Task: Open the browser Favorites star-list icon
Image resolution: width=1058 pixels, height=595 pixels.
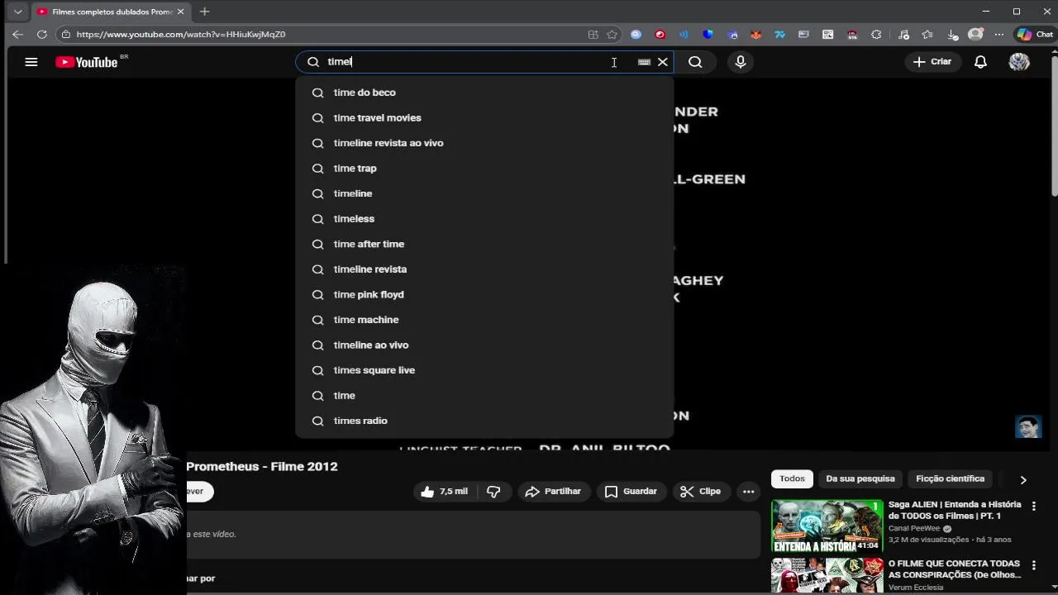Action: [x=927, y=35]
